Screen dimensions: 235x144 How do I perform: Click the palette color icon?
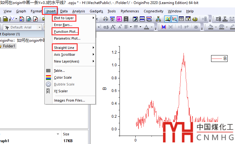222,27
